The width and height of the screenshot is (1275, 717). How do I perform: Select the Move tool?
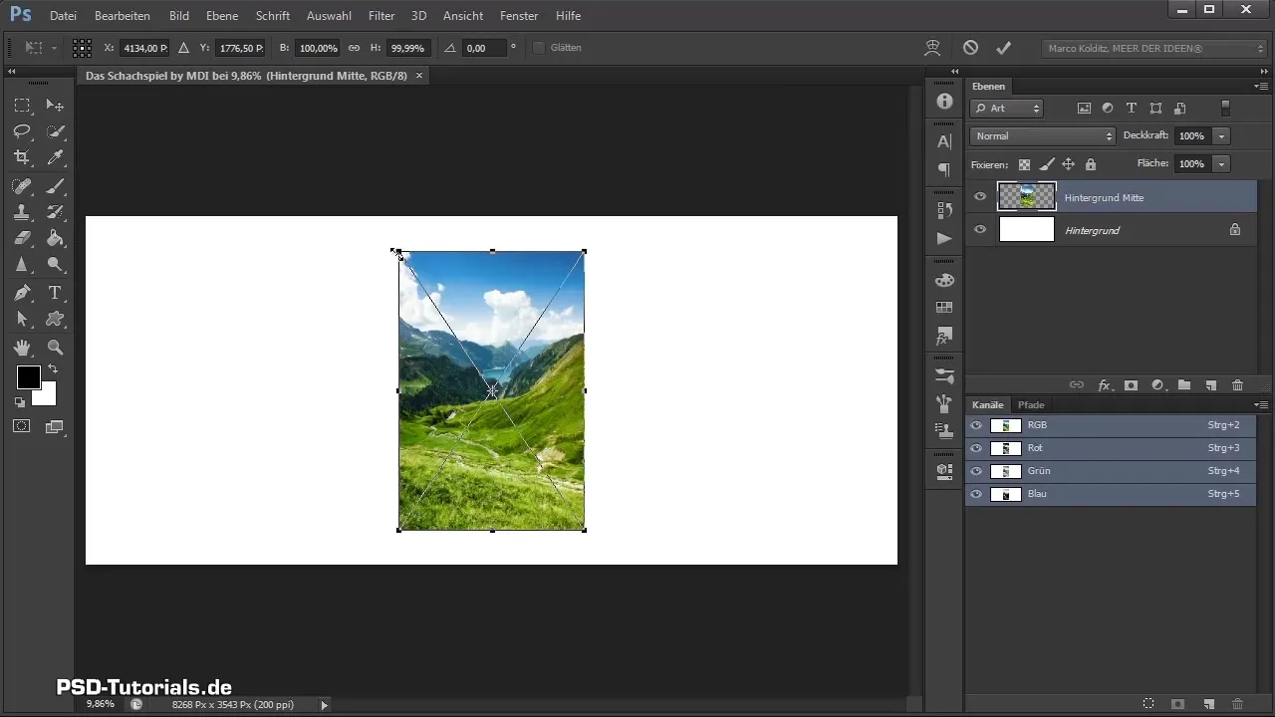pyautogui.click(x=55, y=106)
